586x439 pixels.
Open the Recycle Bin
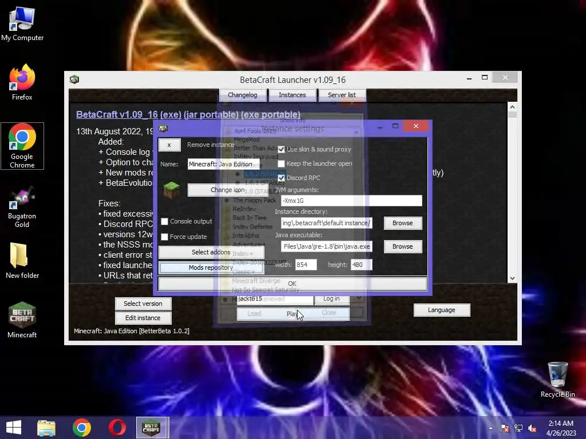557,380
